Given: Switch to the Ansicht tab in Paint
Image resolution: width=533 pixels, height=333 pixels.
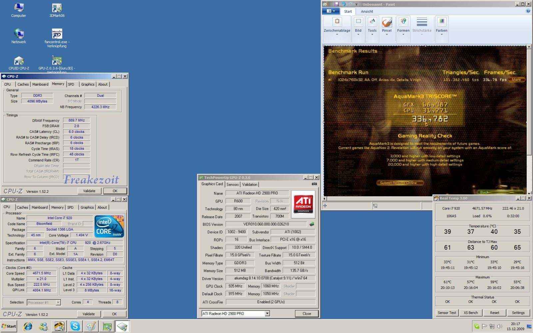Looking at the screenshot, I should 367,11.
